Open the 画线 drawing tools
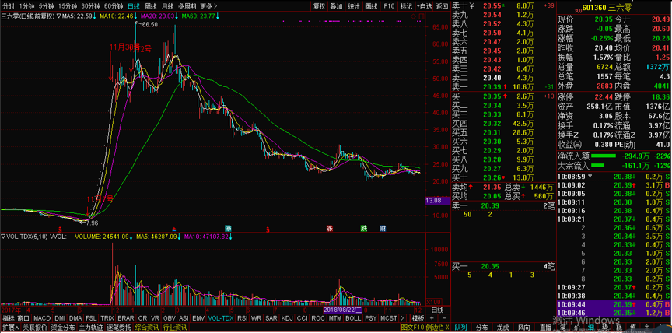672x333 pixels. pyautogui.click(x=371, y=5)
